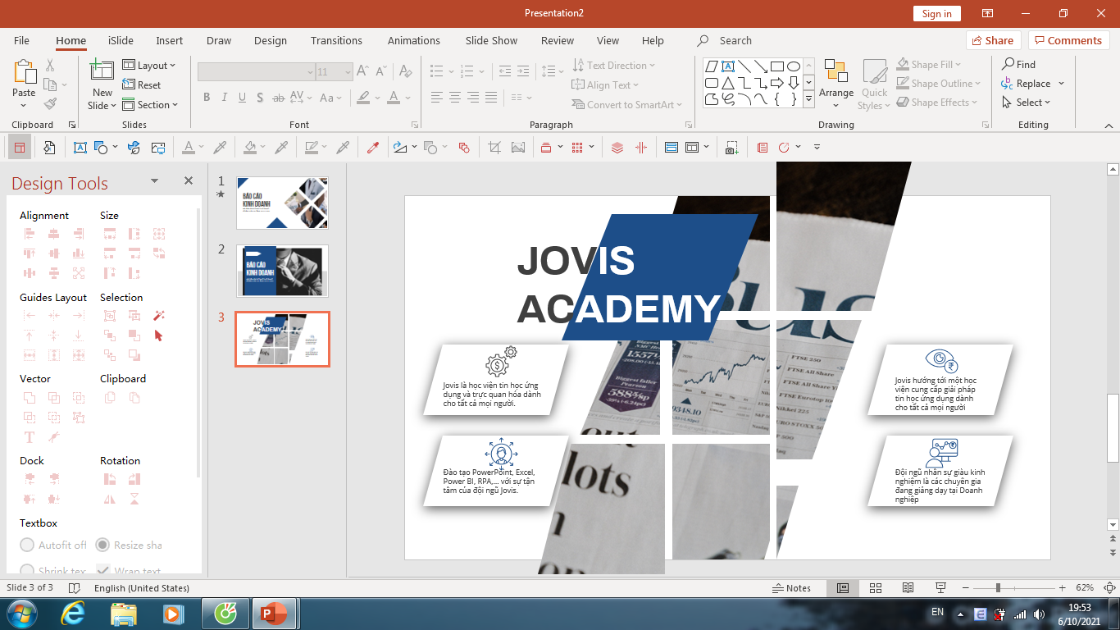1120x630 pixels.
Task: Click the screenshot camera icon in quick toolbar
Action: coord(731,148)
